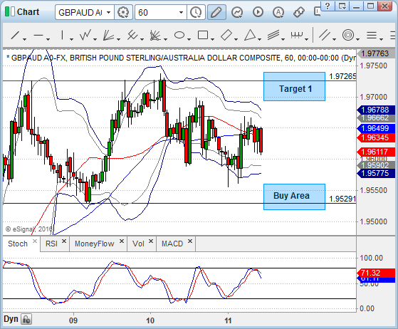398x329 pixels.
Task: Select the zigzag wave drawing tool
Action: coord(85,35)
